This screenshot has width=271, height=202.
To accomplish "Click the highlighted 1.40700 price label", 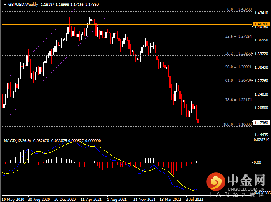I will pyautogui.click(x=261, y=25).
